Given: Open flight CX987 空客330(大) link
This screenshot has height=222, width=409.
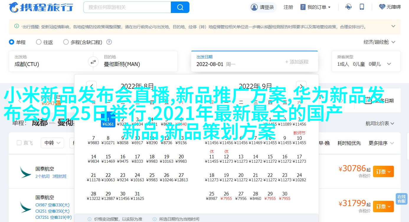Looking at the screenshot, I should click(53, 205).
